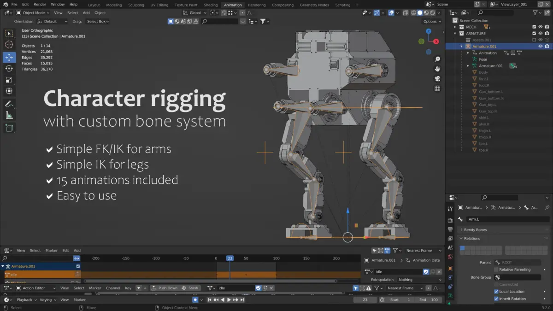Click current frame 23 marker in timeline
The width and height of the screenshot is (553, 311).
(x=230, y=258)
